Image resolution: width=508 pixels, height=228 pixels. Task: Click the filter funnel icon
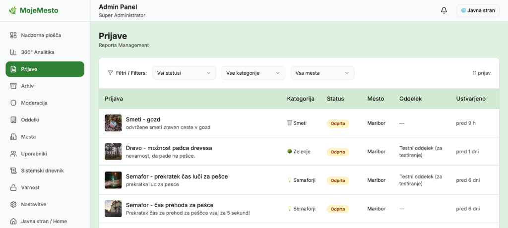tap(110, 73)
